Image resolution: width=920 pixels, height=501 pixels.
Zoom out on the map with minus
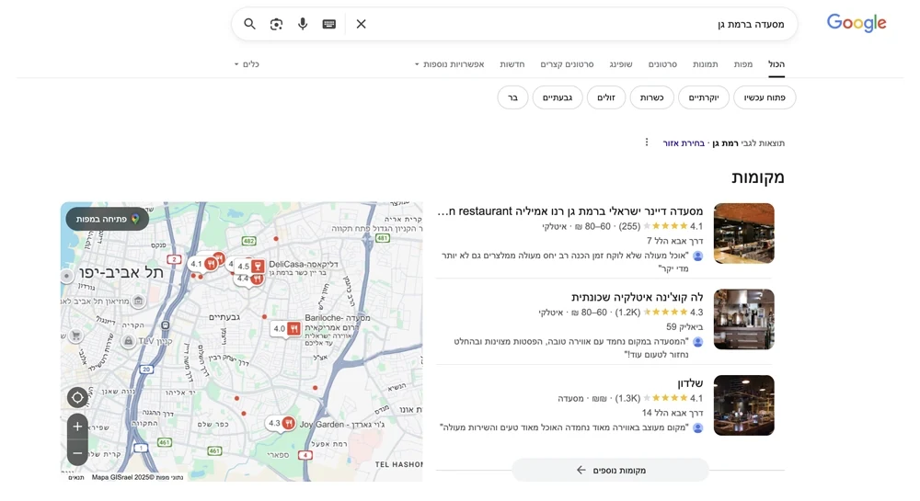point(77,453)
